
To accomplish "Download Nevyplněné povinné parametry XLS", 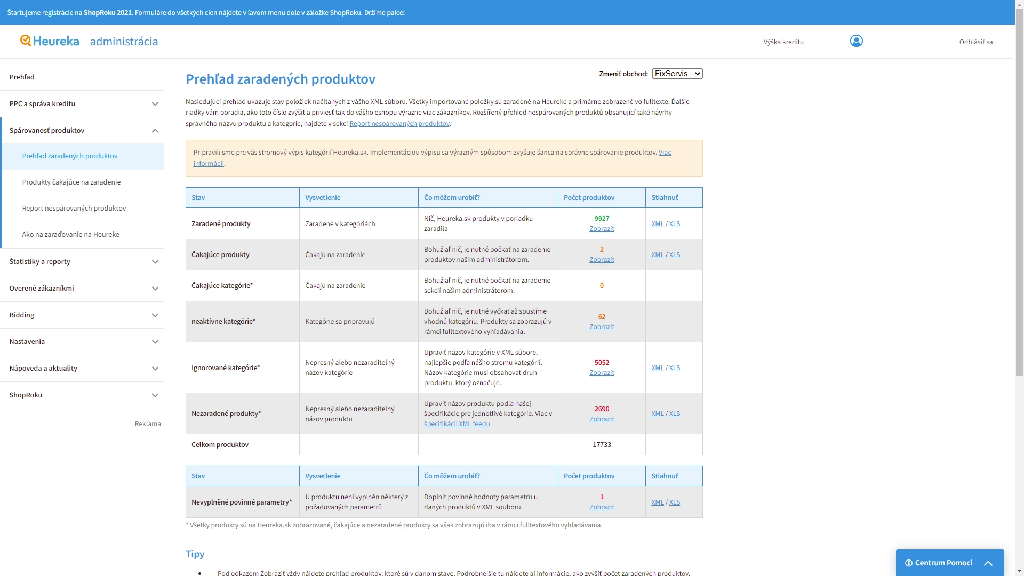I will pyautogui.click(x=675, y=502).
